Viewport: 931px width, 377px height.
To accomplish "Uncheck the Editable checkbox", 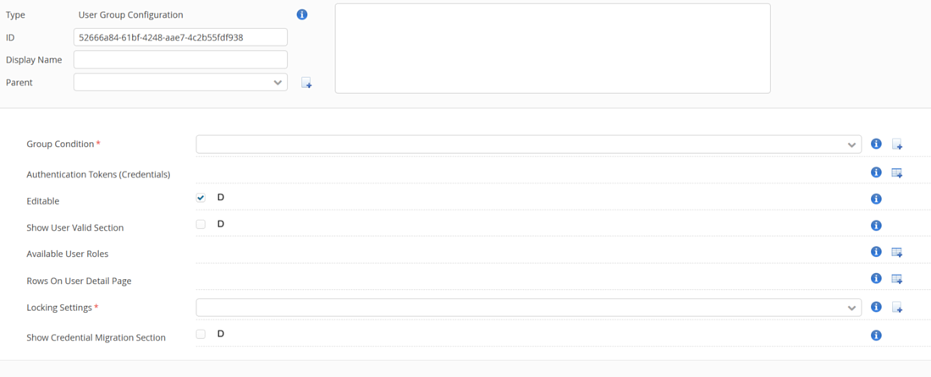I will click(x=201, y=198).
